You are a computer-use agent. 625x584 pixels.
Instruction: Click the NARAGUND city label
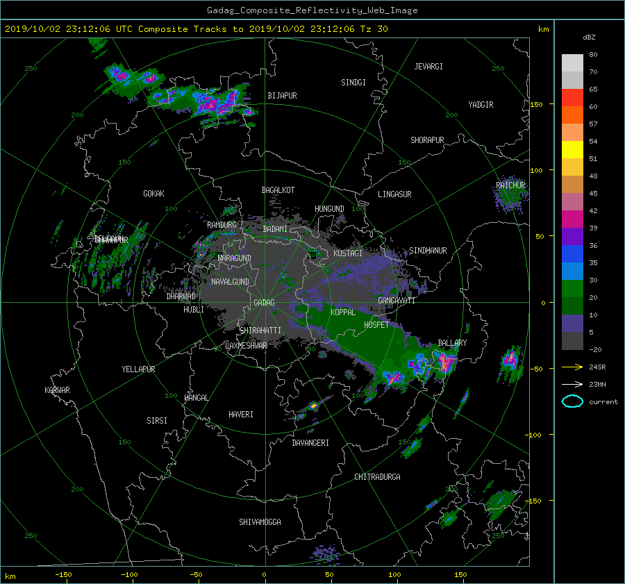click(235, 258)
